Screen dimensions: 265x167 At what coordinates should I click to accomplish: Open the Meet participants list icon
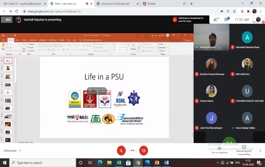(x=216, y=20)
